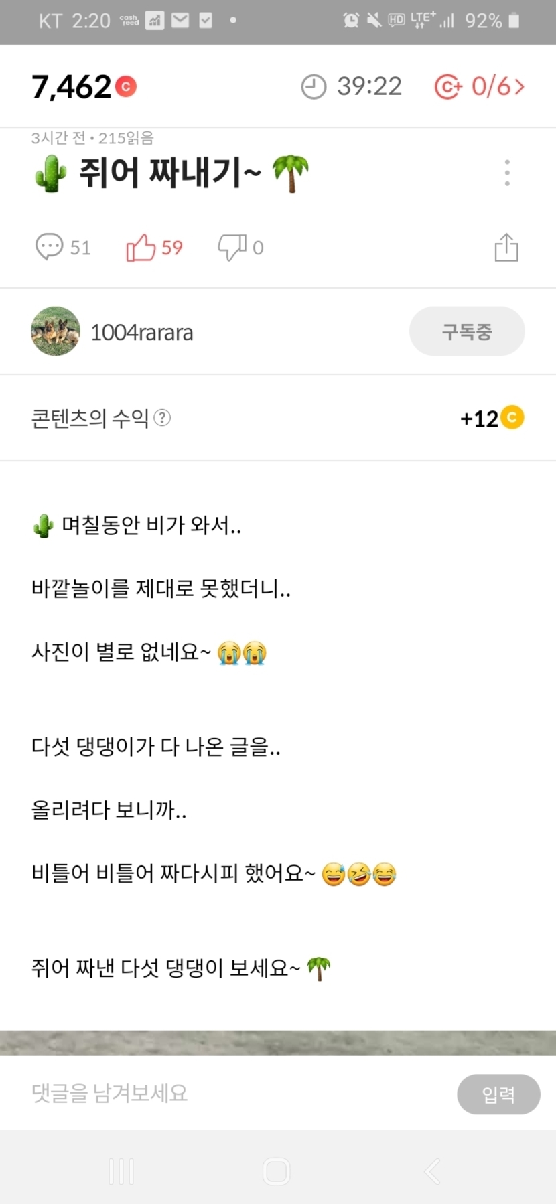Like the post with thumbs-up icon

[141, 247]
